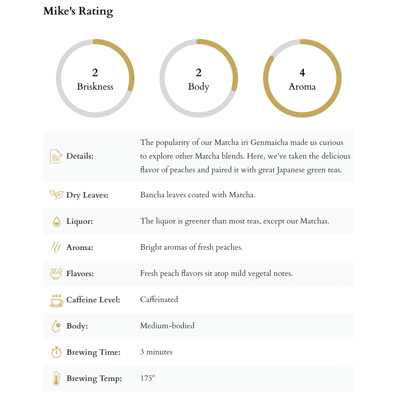Screen dimensions: 401x401
Task: Click the Mike's Rating heading
Action: pyautogui.click(x=78, y=11)
